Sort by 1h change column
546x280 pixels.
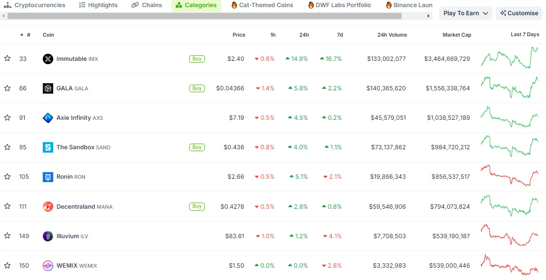pyautogui.click(x=273, y=35)
